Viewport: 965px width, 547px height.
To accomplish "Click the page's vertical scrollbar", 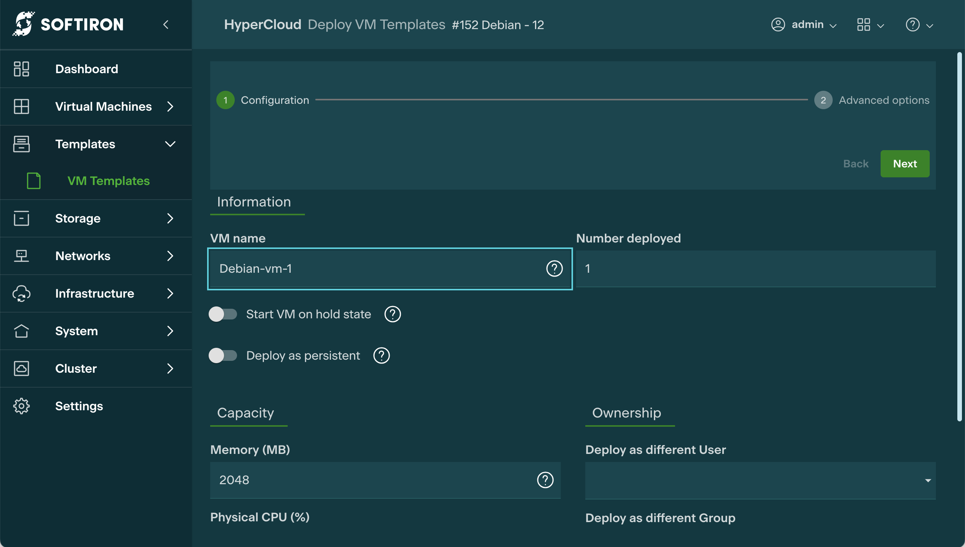I will [959, 237].
